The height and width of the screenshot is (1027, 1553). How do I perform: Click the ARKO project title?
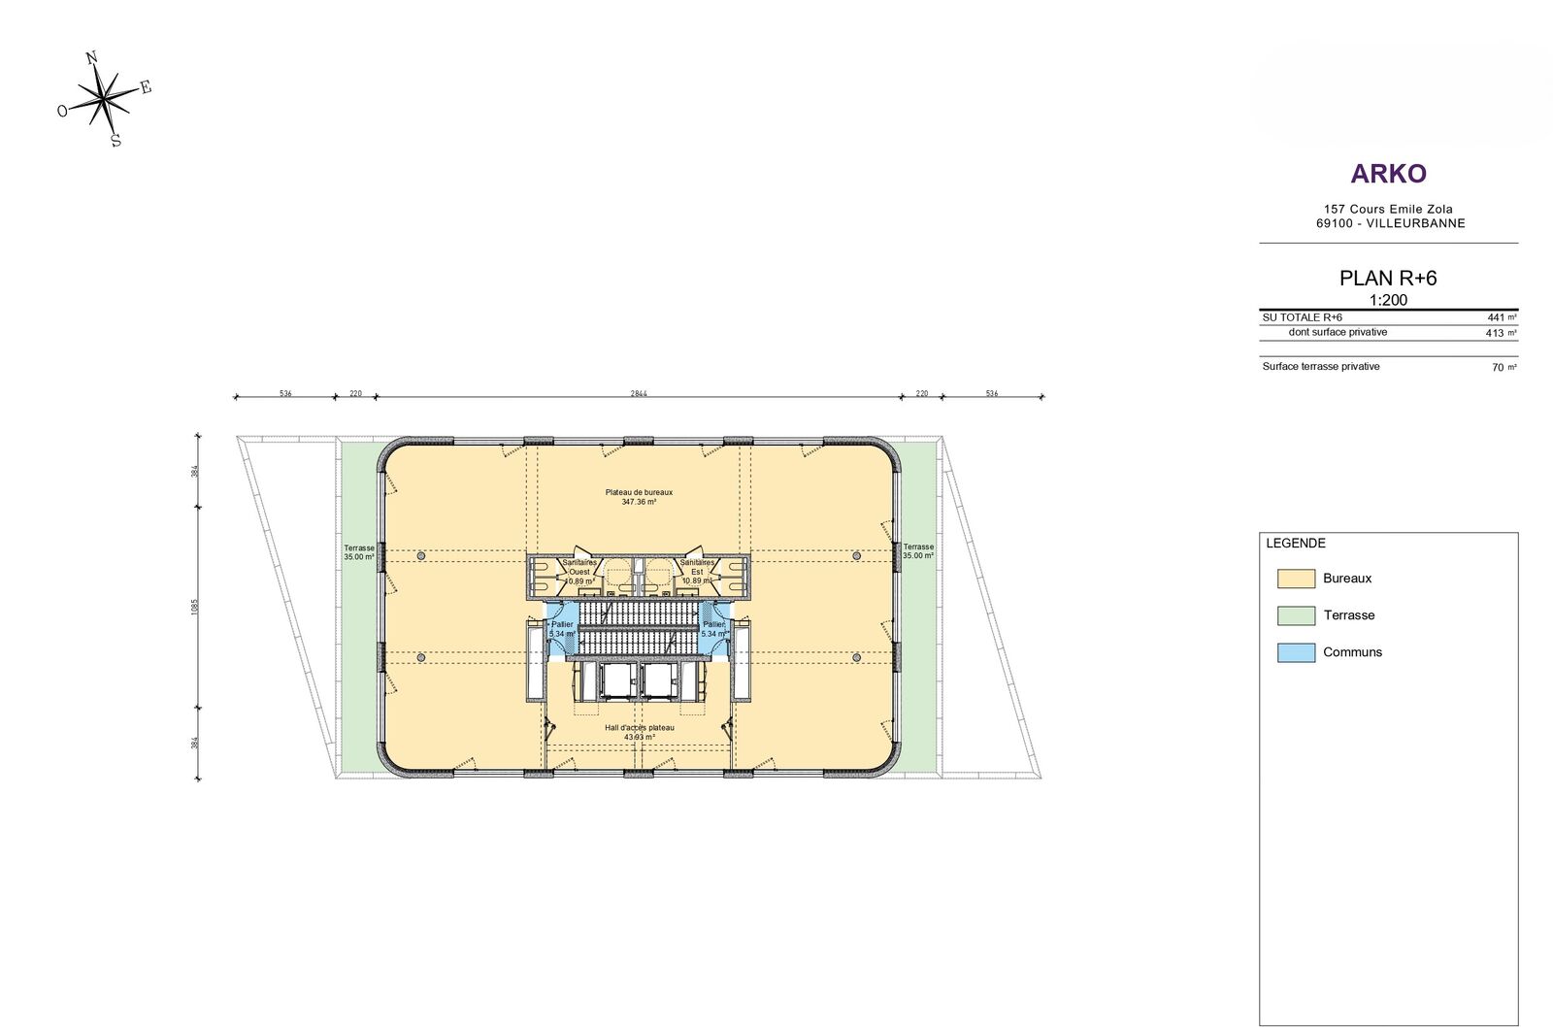(x=1388, y=174)
